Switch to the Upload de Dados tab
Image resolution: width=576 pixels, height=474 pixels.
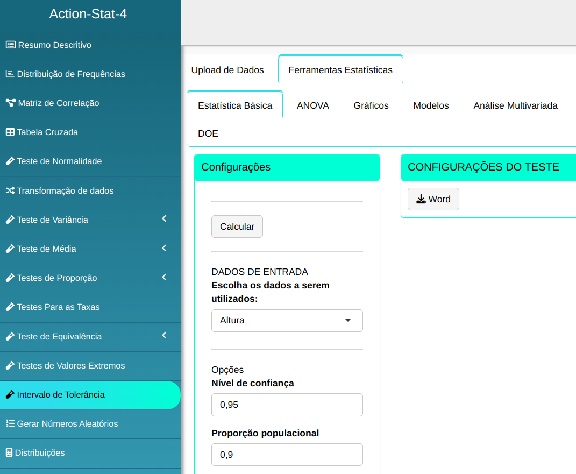(227, 70)
